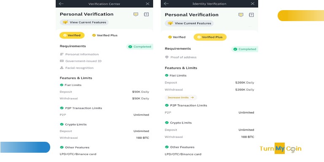Click the Personal information icon
Viewport: 324px width, 162px height.
coord(62,54)
